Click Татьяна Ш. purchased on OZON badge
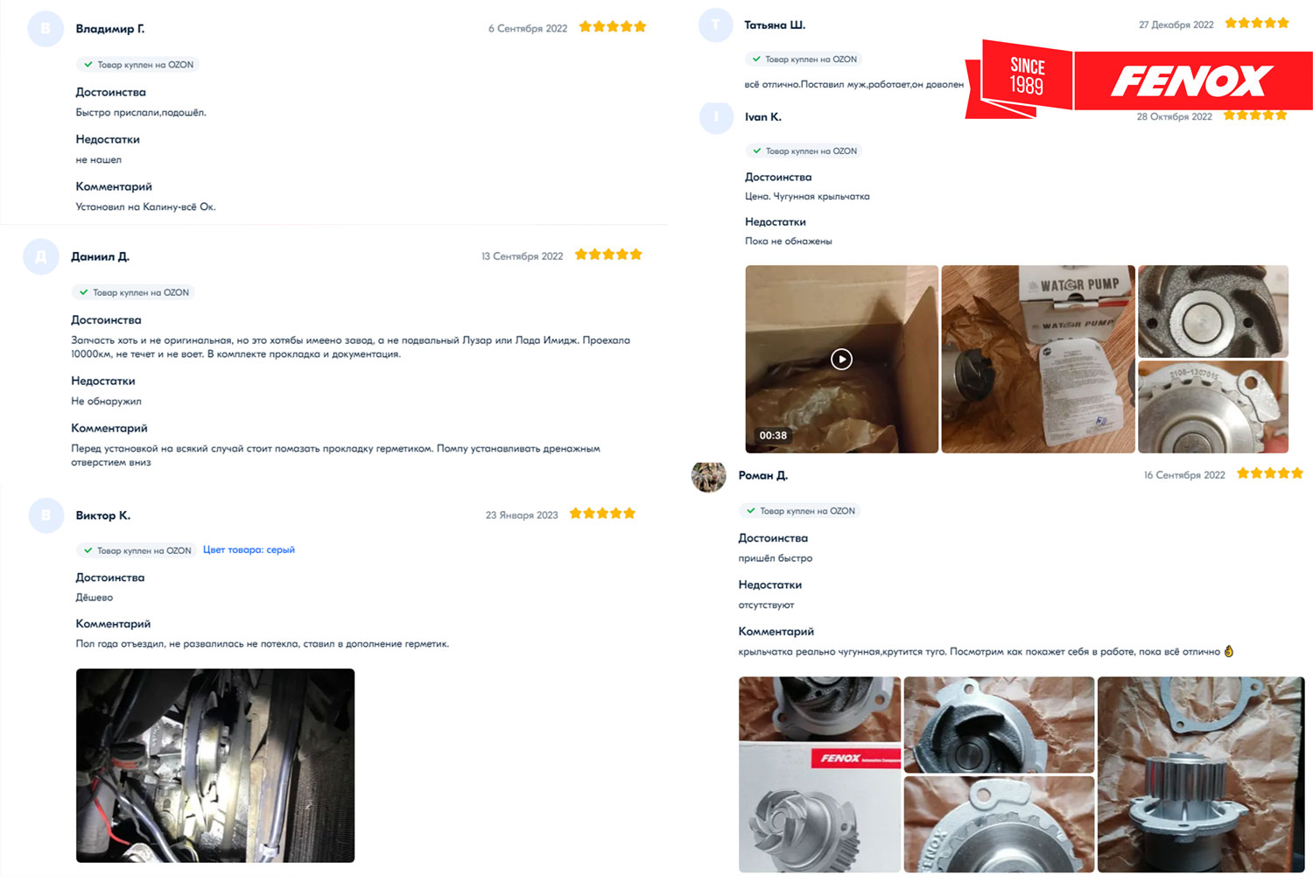1313x876 pixels. click(x=804, y=60)
